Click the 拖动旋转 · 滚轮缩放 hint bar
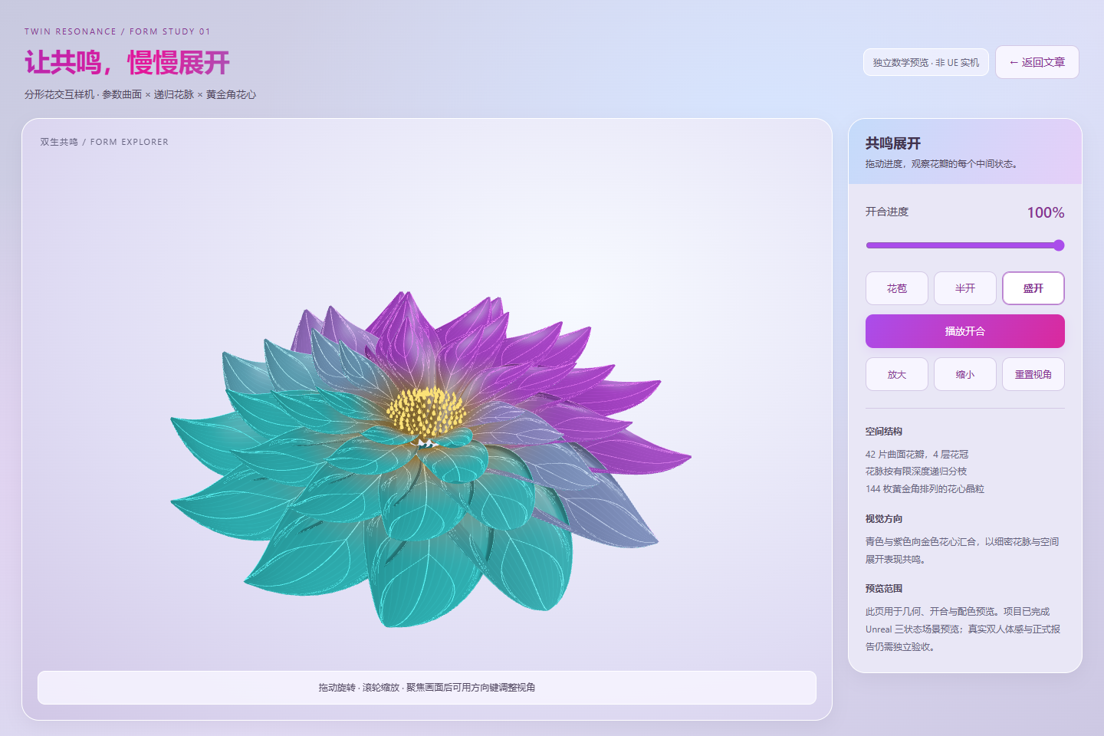 (x=427, y=688)
